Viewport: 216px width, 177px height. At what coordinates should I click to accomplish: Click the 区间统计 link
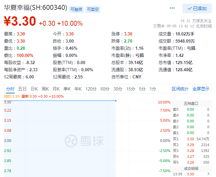coord(180,89)
